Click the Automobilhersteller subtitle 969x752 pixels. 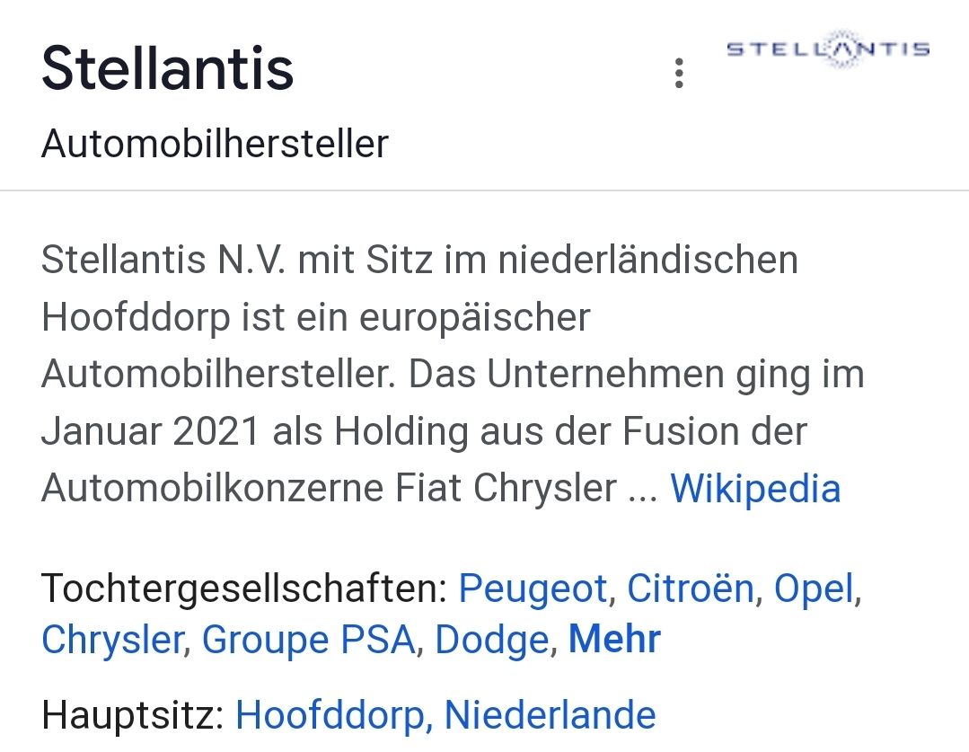(x=215, y=144)
